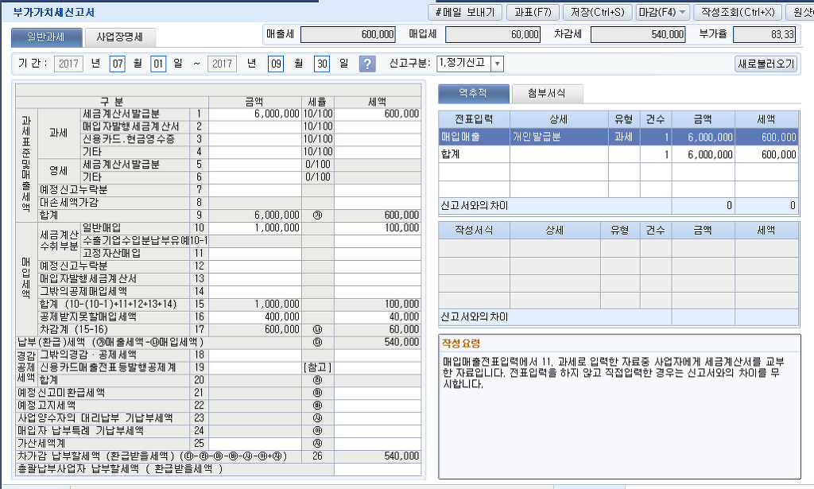Click the 공제받지못할매입세액 amount cell in row 16
The image size is (814, 489).
254,316
